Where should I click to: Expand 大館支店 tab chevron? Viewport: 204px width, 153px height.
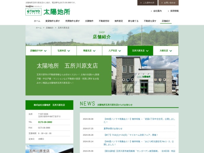pos(171,51)
